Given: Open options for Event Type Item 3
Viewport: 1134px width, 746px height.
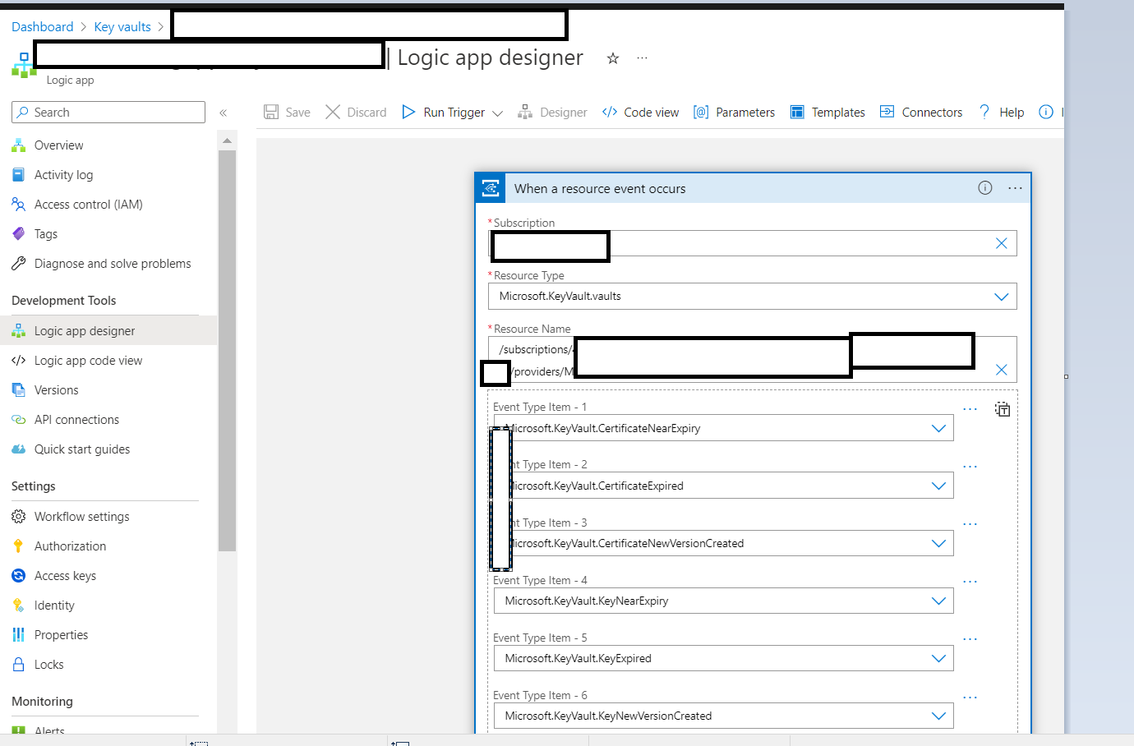Looking at the screenshot, I should [x=970, y=524].
